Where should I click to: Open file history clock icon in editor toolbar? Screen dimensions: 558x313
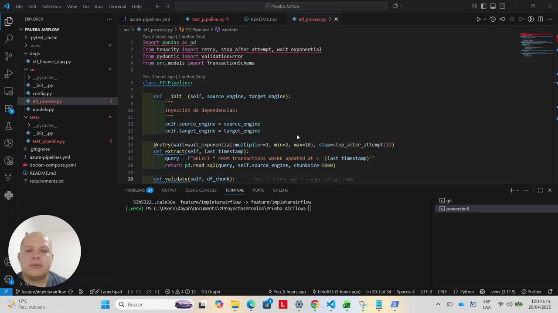[x=493, y=19]
